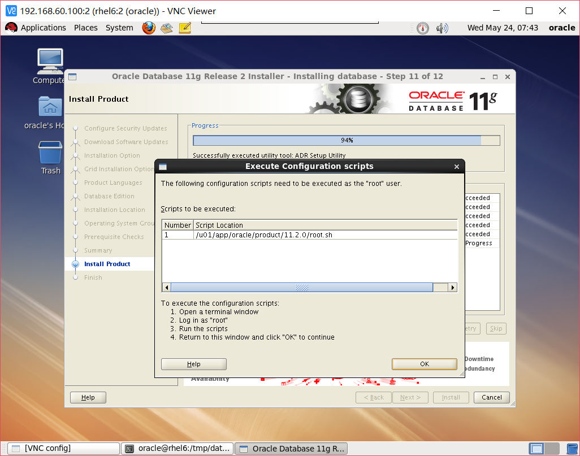Screen dimensions: 580x456
Task: Open the gedit text editor panel icon
Action: pyautogui.click(x=185, y=27)
